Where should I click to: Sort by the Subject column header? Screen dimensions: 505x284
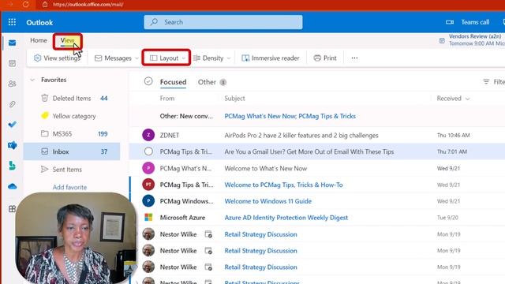tap(234, 99)
